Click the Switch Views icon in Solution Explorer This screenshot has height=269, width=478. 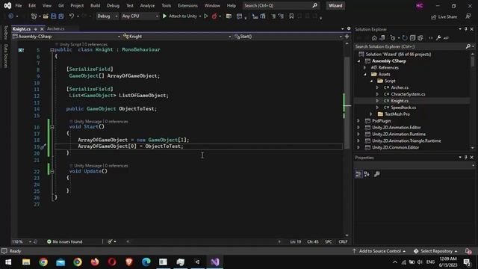pos(382,38)
